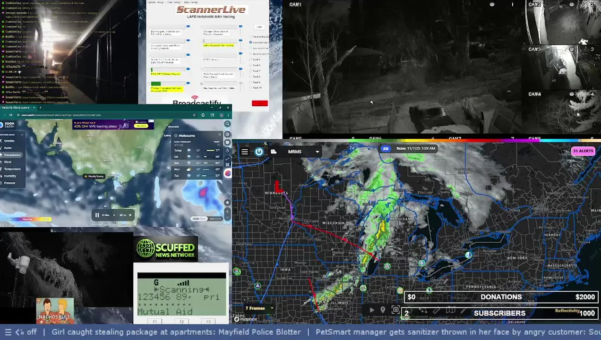Click the ScannerLive Hold button

[x=259, y=27]
